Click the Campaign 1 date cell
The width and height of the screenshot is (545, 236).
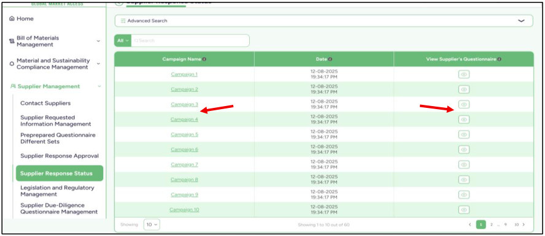(x=324, y=74)
